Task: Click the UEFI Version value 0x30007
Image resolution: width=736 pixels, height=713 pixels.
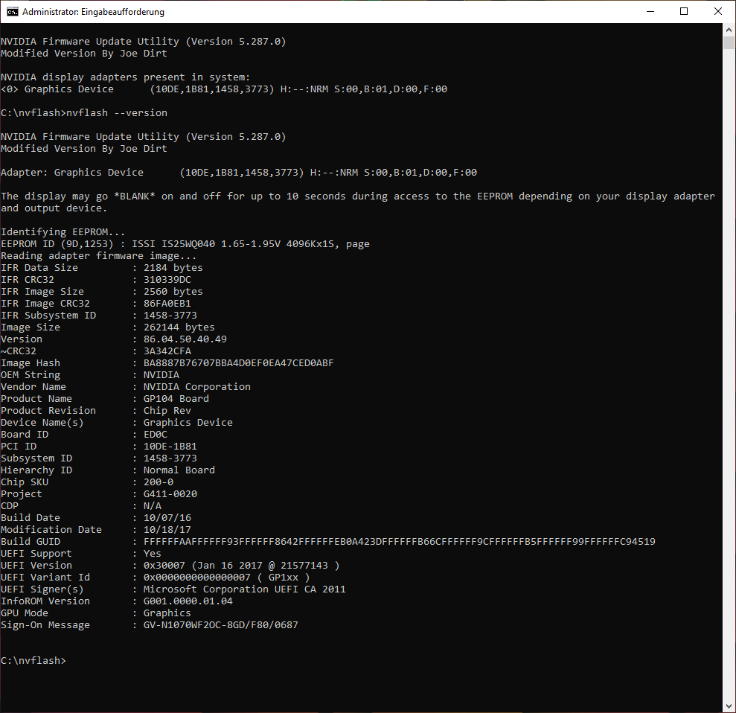Action: click(x=241, y=565)
